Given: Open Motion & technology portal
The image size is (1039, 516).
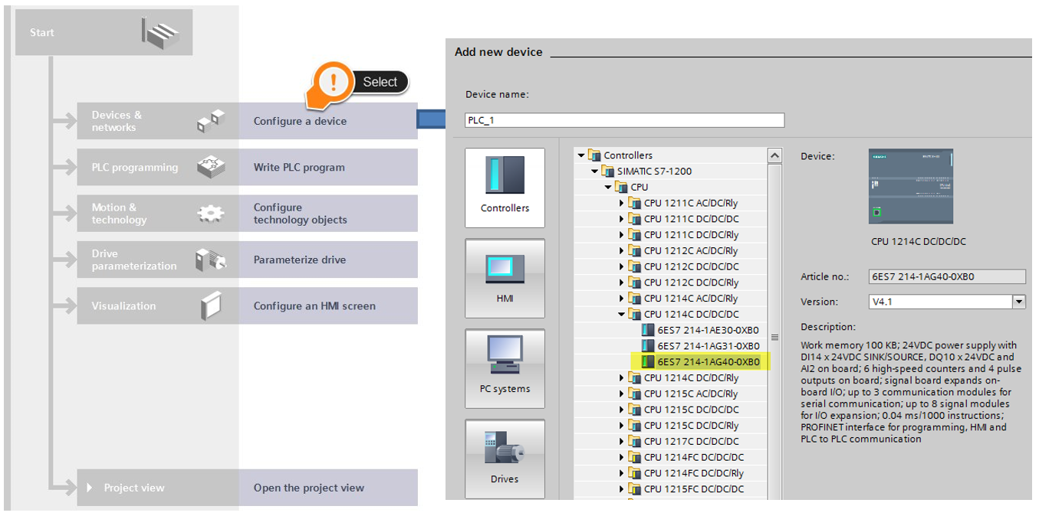Looking at the screenshot, I should pyautogui.click(x=157, y=214).
